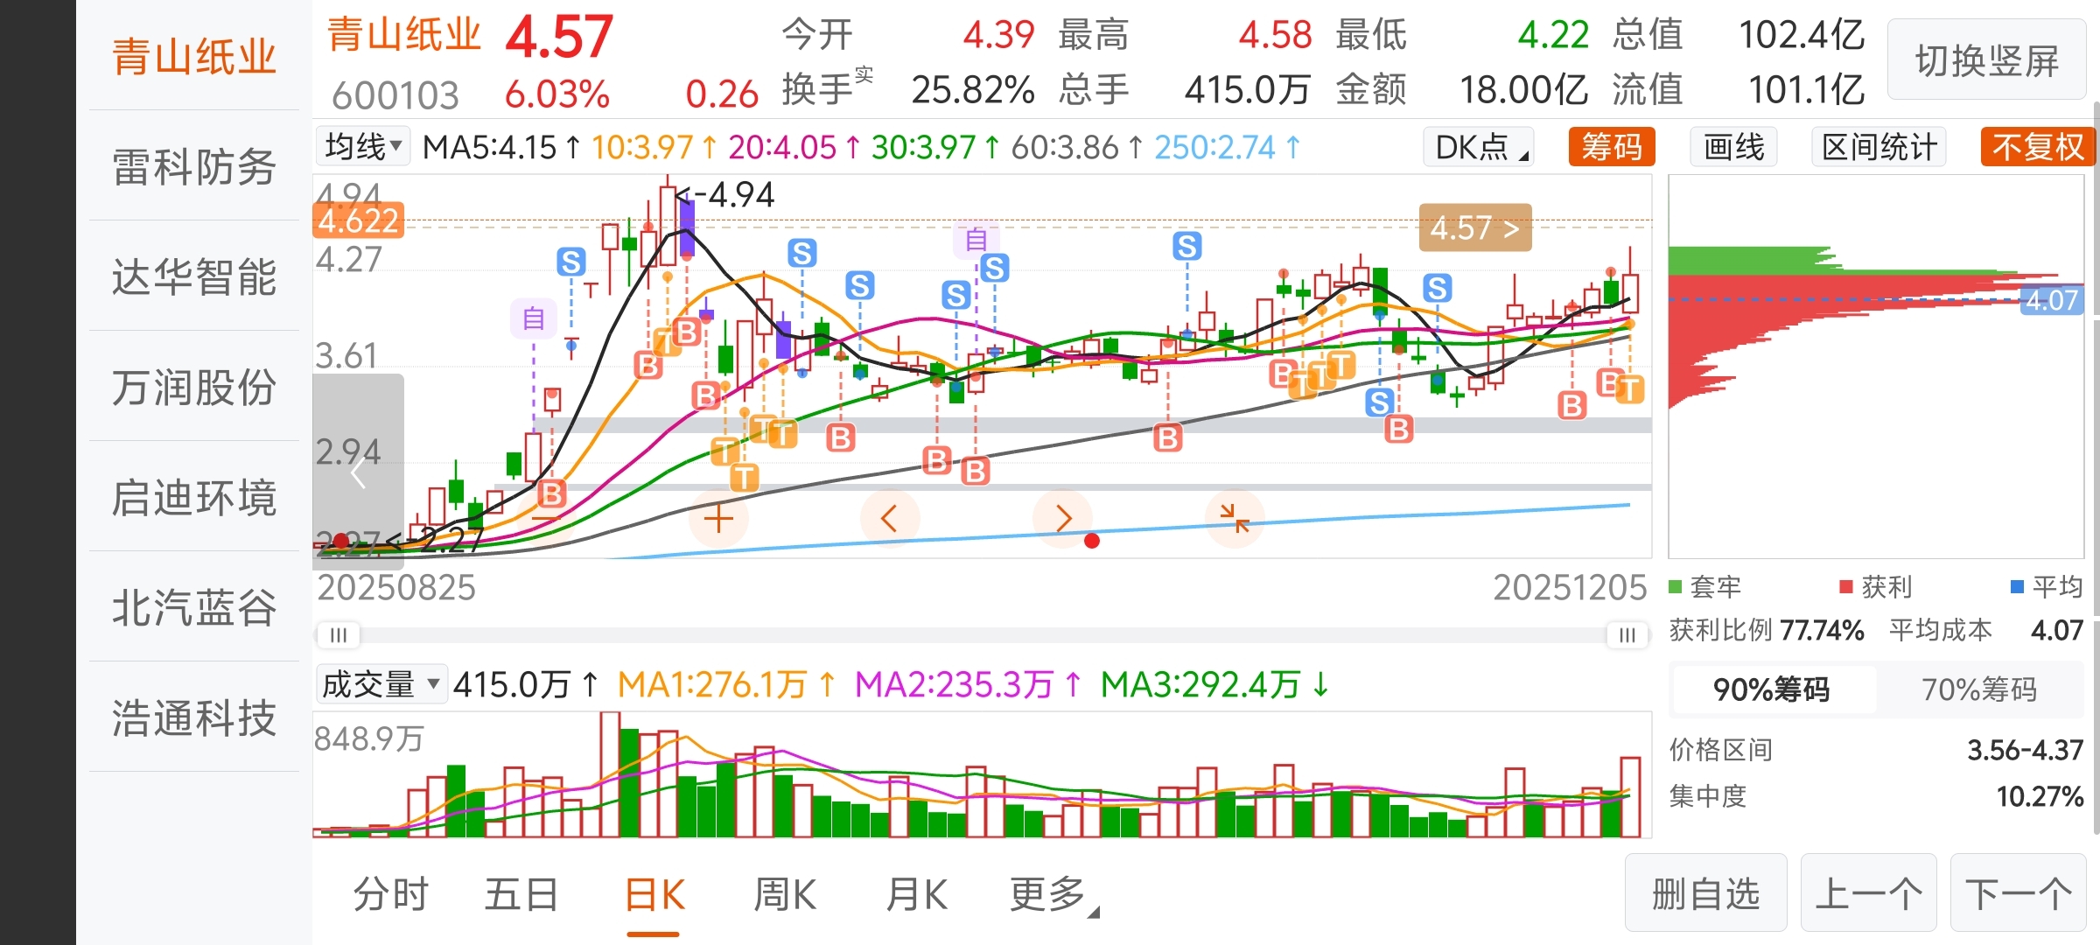Open the 均线 indicator dropdown
Screen dimensions: 2100x945
(x=363, y=146)
